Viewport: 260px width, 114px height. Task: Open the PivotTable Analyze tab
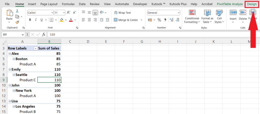pos(230,4)
